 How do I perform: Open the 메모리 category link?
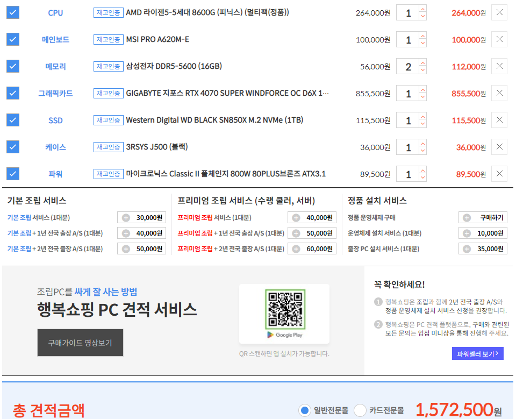(x=55, y=67)
